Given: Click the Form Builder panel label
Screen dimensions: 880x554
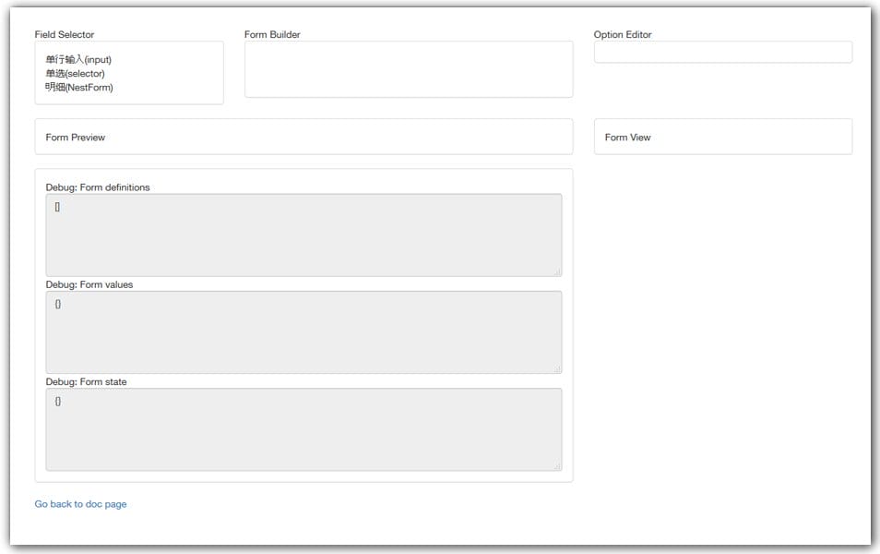Looking at the screenshot, I should click(271, 34).
